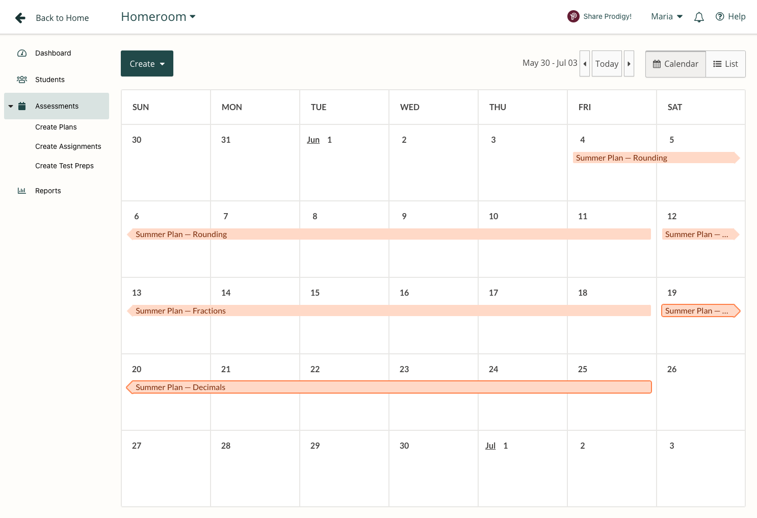Image resolution: width=757 pixels, height=518 pixels.
Task: Click the Assessments briefcase icon
Action: point(22,106)
